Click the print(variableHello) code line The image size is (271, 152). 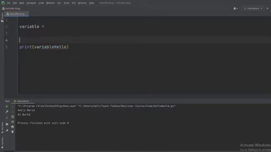(x=44, y=47)
